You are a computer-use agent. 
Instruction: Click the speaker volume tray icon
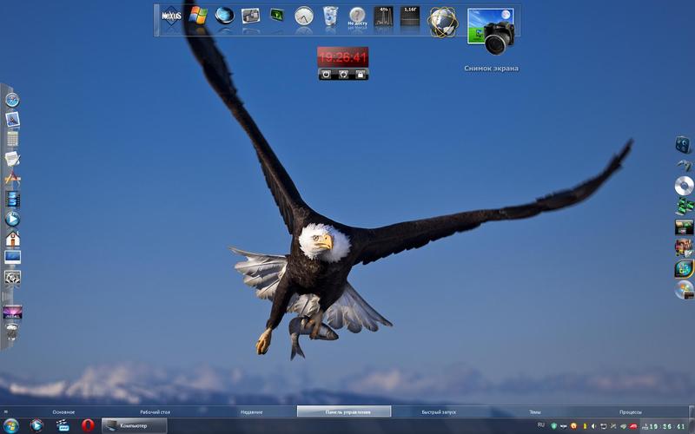tap(593, 426)
